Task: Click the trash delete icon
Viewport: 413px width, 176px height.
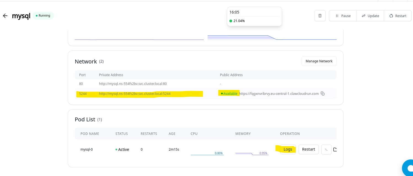Action: click(x=320, y=16)
